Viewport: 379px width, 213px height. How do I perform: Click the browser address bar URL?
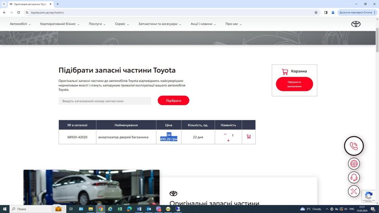click(x=47, y=12)
